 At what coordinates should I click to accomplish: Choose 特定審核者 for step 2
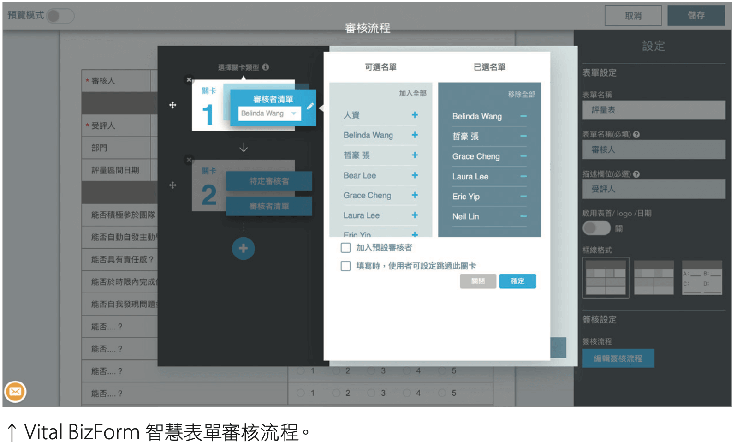coord(269,181)
